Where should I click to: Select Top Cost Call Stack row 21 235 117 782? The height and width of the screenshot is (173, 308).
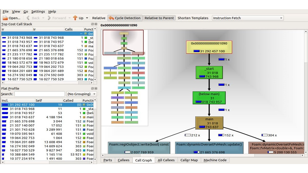pos(47,54)
